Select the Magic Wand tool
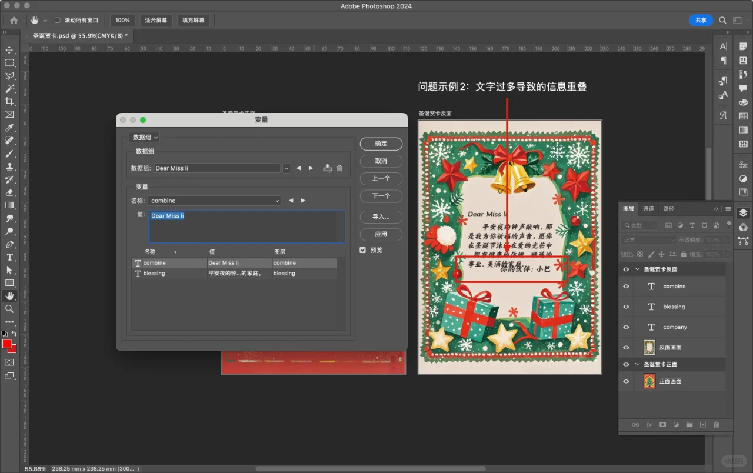The height and width of the screenshot is (473, 753). pos(9,89)
